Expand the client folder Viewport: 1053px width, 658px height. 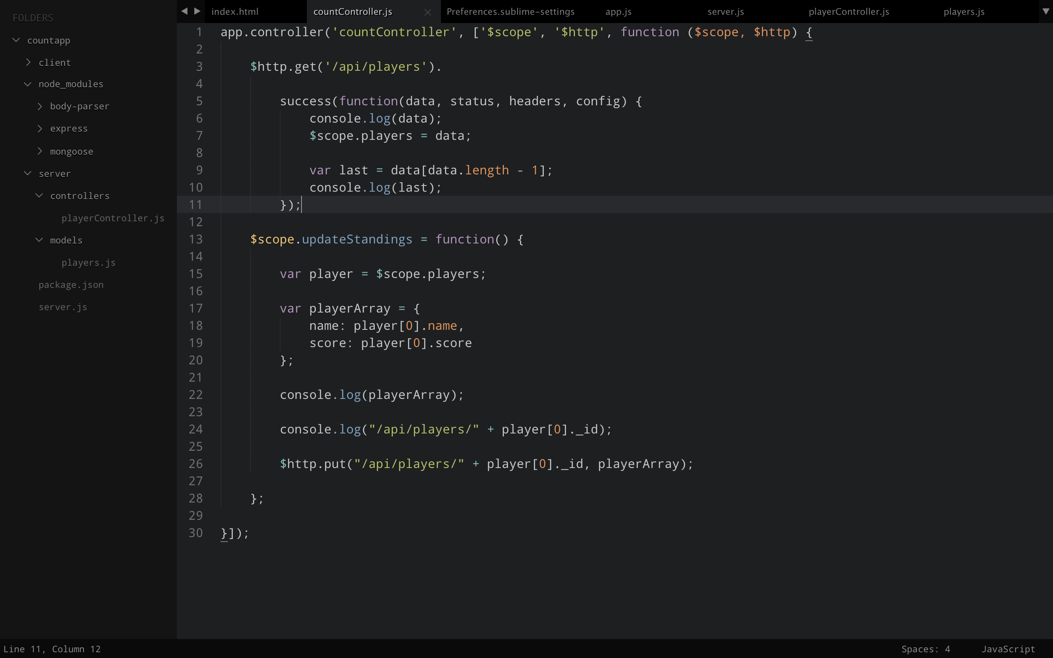pyautogui.click(x=28, y=62)
